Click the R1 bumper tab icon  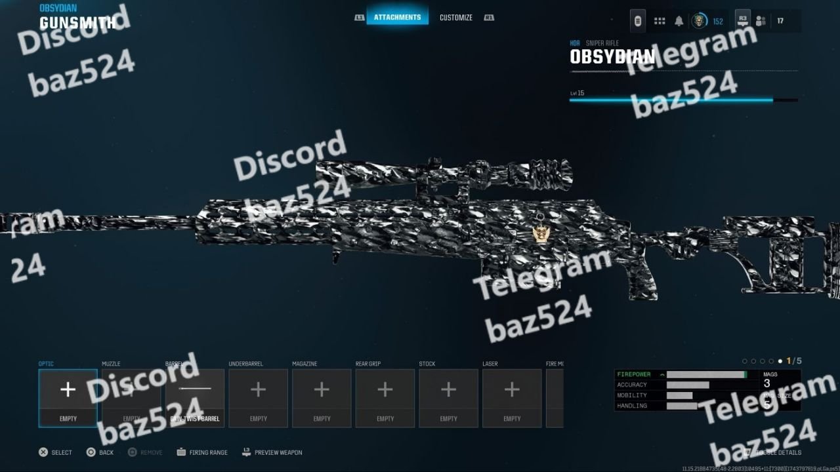click(489, 18)
